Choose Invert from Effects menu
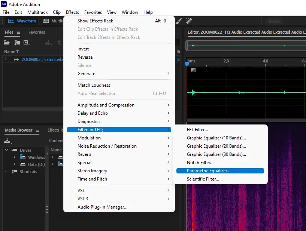 tap(119, 49)
